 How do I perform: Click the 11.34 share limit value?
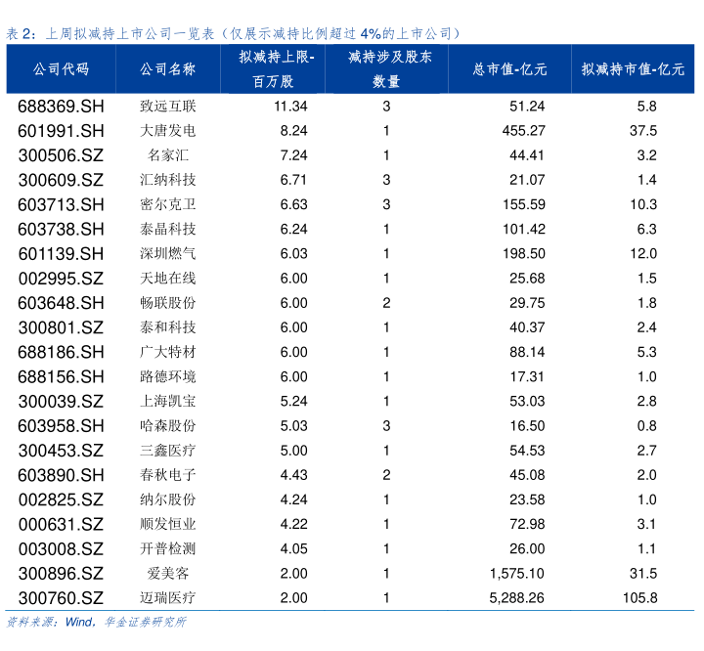tap(290, 107)
